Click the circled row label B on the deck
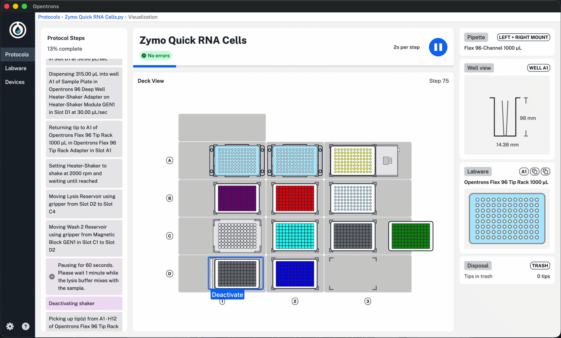 coord(170,198)
